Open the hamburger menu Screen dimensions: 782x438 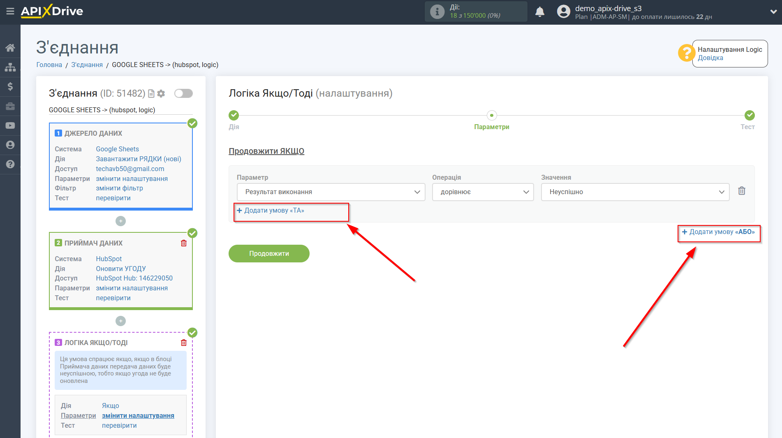coord(10,11)
